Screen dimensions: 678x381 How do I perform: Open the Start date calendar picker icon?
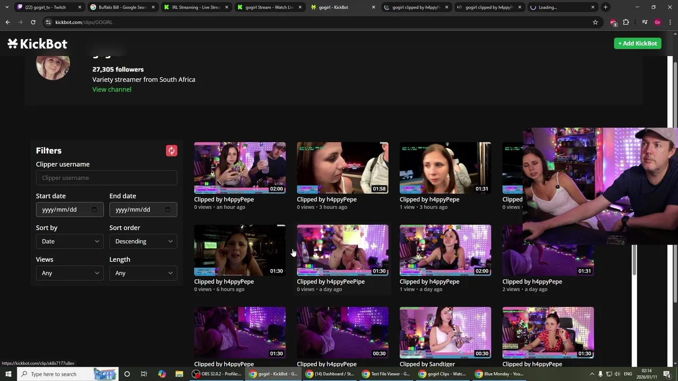94,210
